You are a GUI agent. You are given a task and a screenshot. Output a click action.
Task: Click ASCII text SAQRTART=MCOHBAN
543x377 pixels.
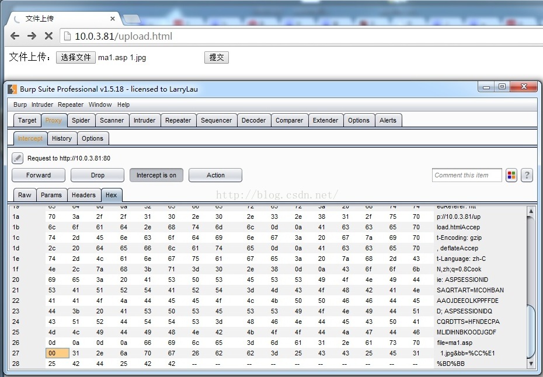(x=470, y=290)
